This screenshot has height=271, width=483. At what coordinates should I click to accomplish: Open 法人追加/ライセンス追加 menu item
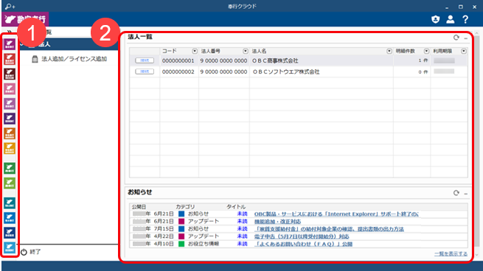[x=74, y=59]
